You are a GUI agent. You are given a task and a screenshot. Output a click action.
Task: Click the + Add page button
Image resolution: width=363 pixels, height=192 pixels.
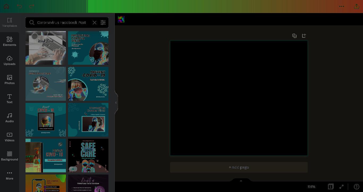239,167
